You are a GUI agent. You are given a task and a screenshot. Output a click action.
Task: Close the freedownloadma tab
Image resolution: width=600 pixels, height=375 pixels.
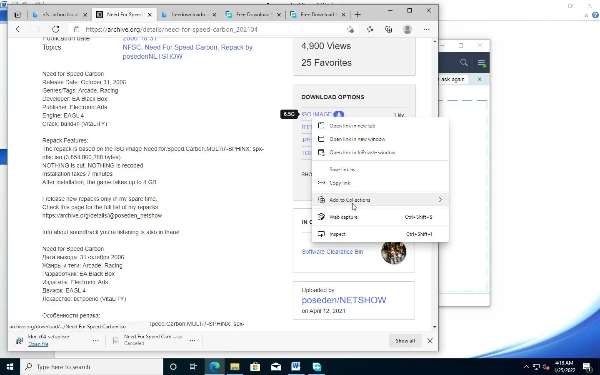click(214, 15)
